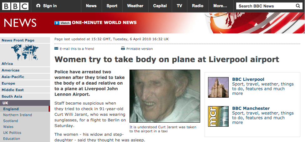Click the search magnifier icon

pos(298,6)
